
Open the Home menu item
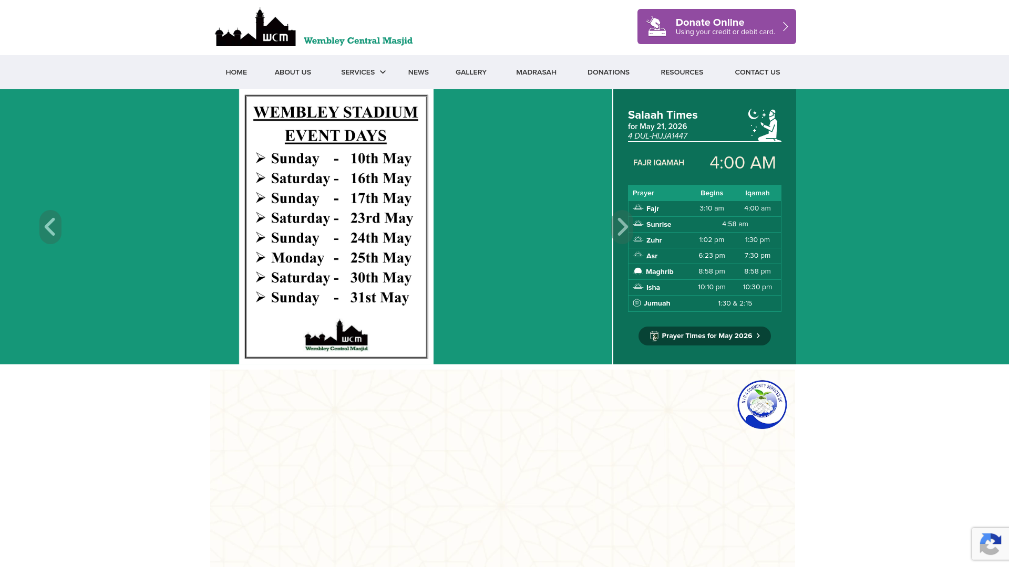click(x=236, y=72)
